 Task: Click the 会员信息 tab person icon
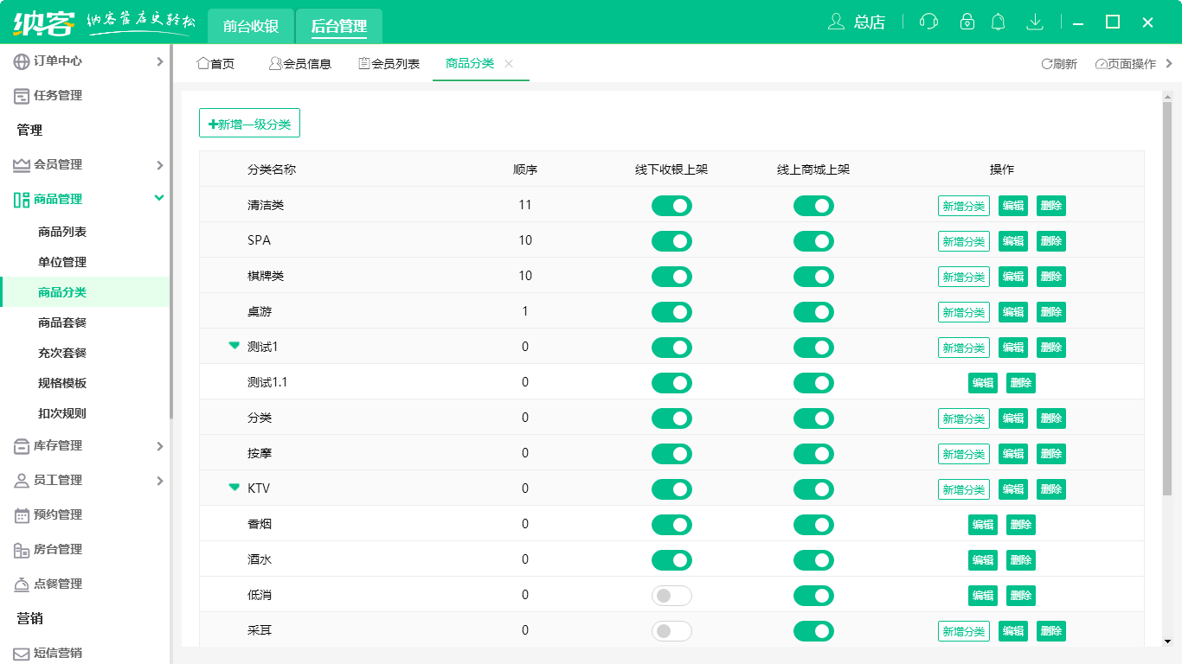point(275,63)
